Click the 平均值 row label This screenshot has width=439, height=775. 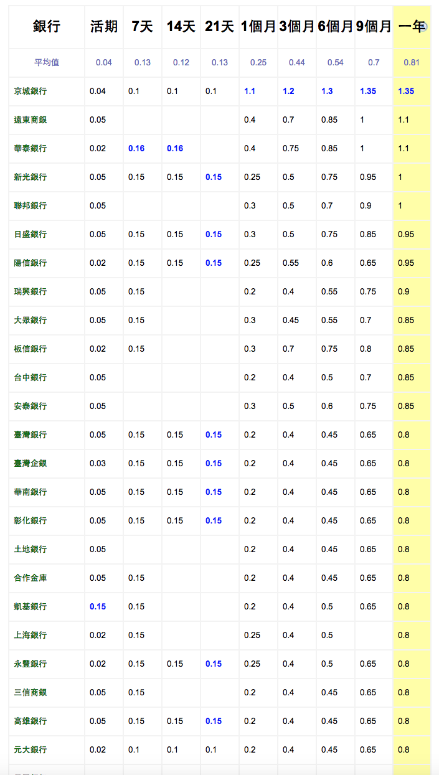pyautogui.click(x=47, y=62)
